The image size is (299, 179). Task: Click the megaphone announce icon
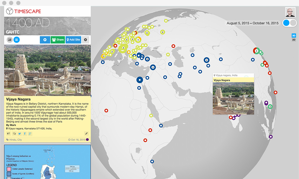pyautogui.click(x=8, y=134)
